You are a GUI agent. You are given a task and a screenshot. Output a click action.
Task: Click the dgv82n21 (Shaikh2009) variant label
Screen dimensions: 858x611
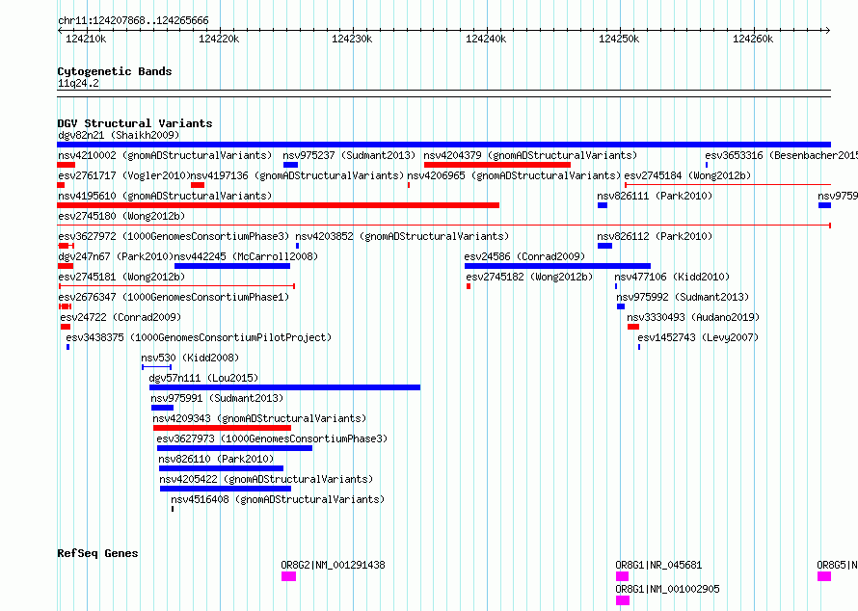tap(119, 135)
